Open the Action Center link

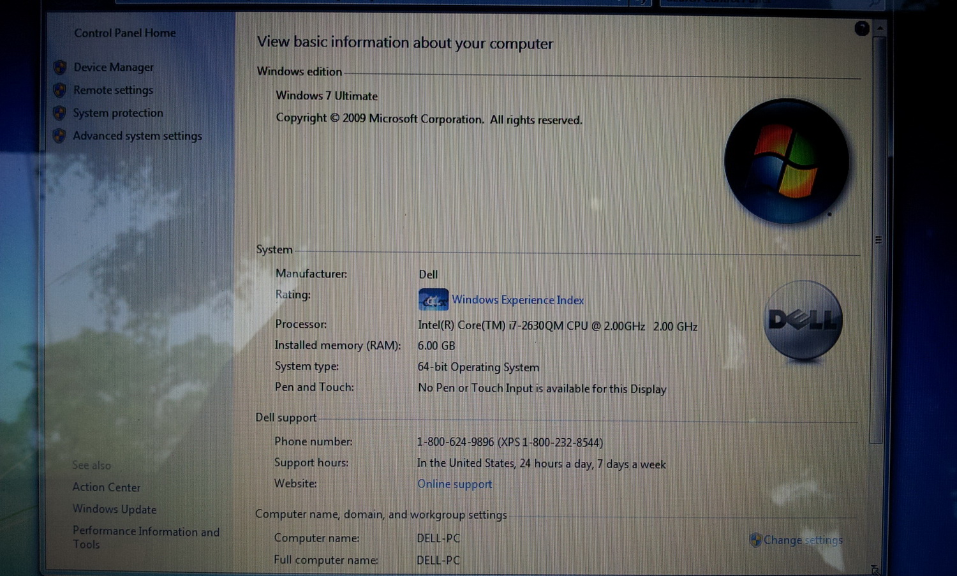(106, 487)
